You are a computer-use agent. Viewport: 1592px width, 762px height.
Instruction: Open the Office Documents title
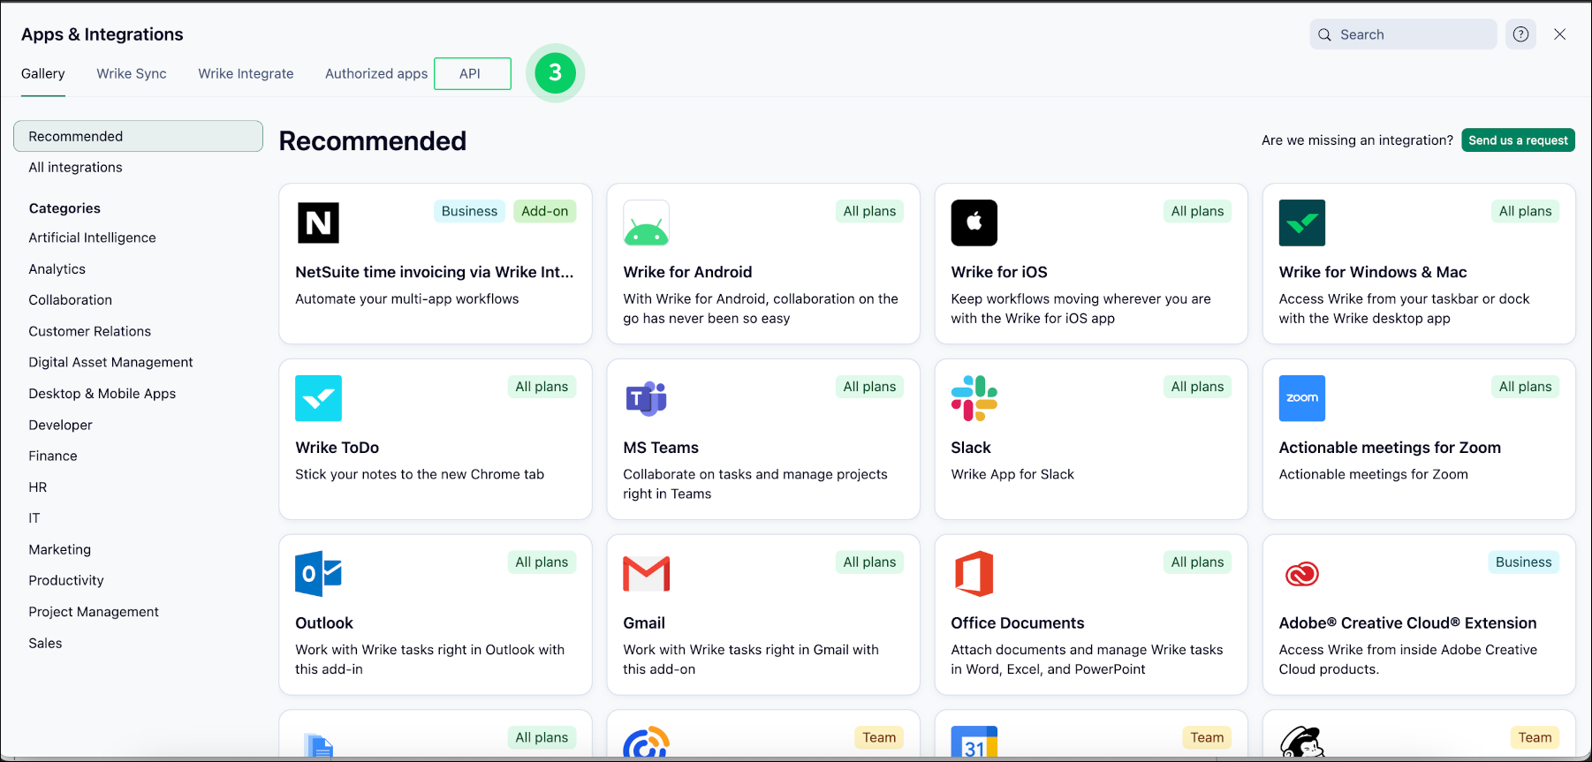point(1018,623)
